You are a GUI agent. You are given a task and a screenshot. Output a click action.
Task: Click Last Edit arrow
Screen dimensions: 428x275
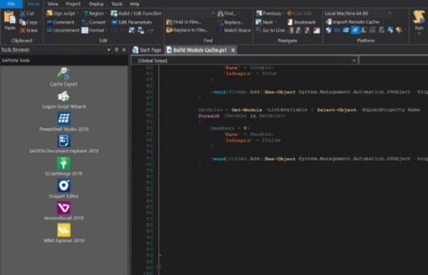(x=290, y=14)
